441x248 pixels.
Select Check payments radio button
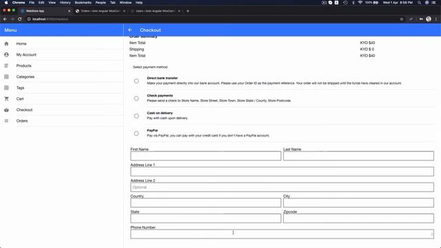tap(136, 99)
